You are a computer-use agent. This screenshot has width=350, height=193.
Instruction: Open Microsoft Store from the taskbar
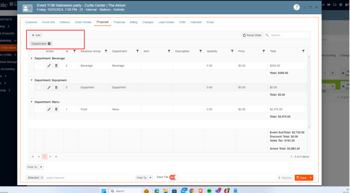[x=174, y=191]
